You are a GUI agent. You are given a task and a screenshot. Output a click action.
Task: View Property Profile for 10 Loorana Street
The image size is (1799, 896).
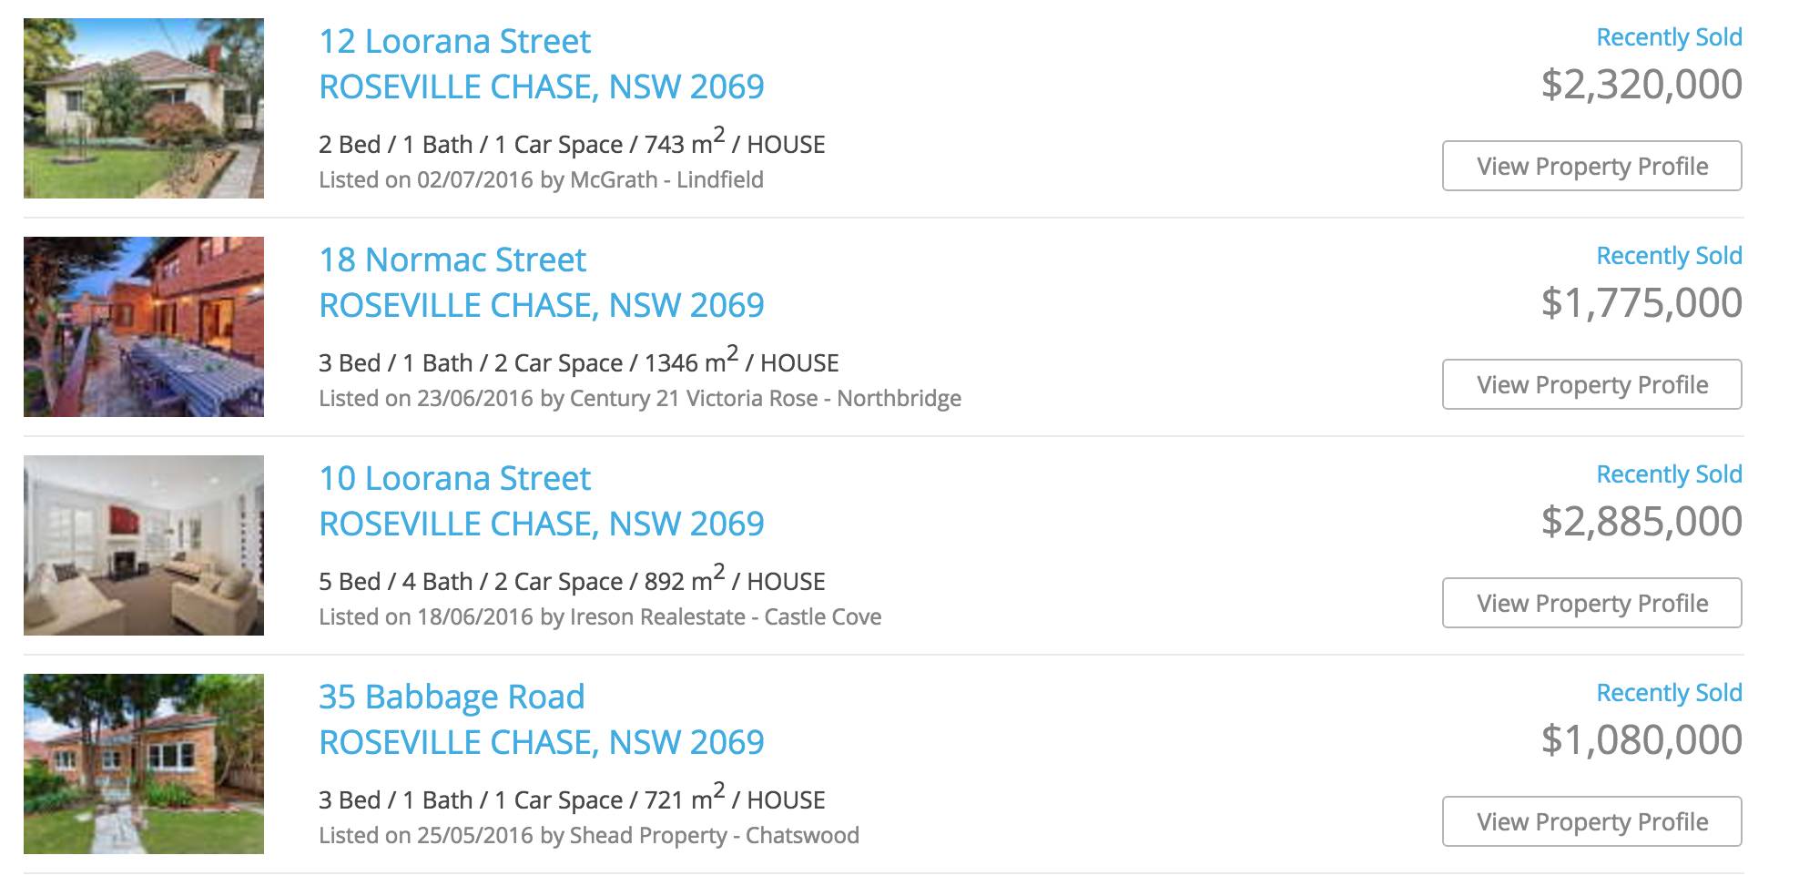click(x=1591, y=603)
